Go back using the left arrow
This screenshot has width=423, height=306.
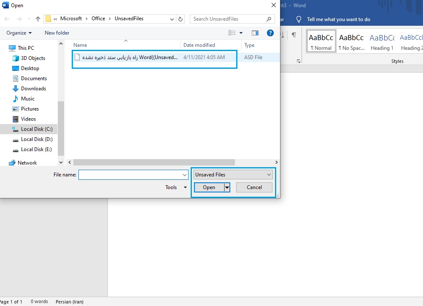click(x=7, y=19)
